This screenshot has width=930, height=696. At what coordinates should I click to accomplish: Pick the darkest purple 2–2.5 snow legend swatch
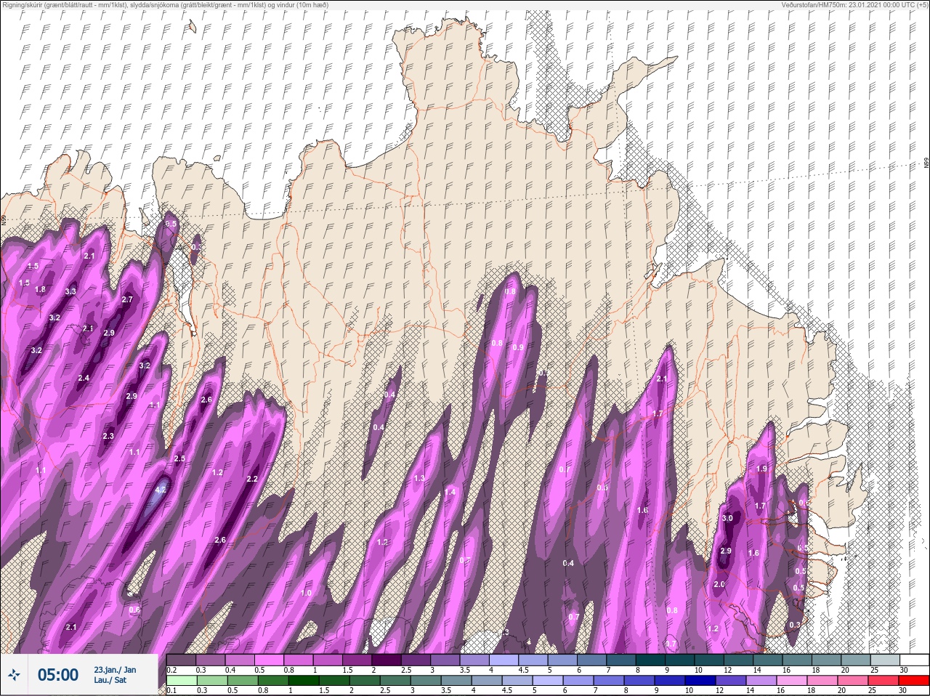(387, 660)
